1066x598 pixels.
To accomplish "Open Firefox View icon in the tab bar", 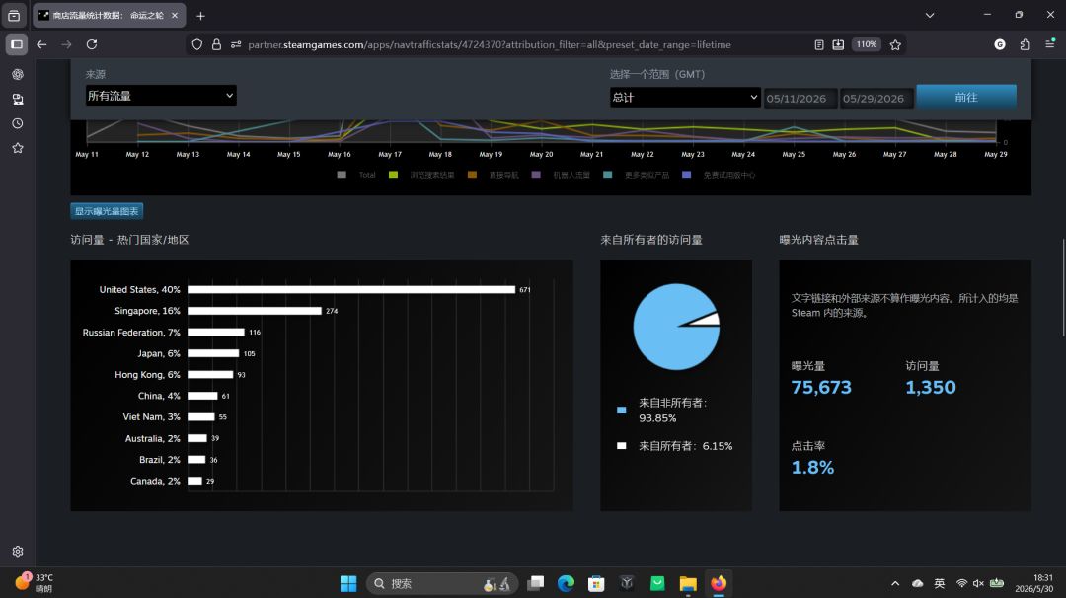I will (14, 15).
